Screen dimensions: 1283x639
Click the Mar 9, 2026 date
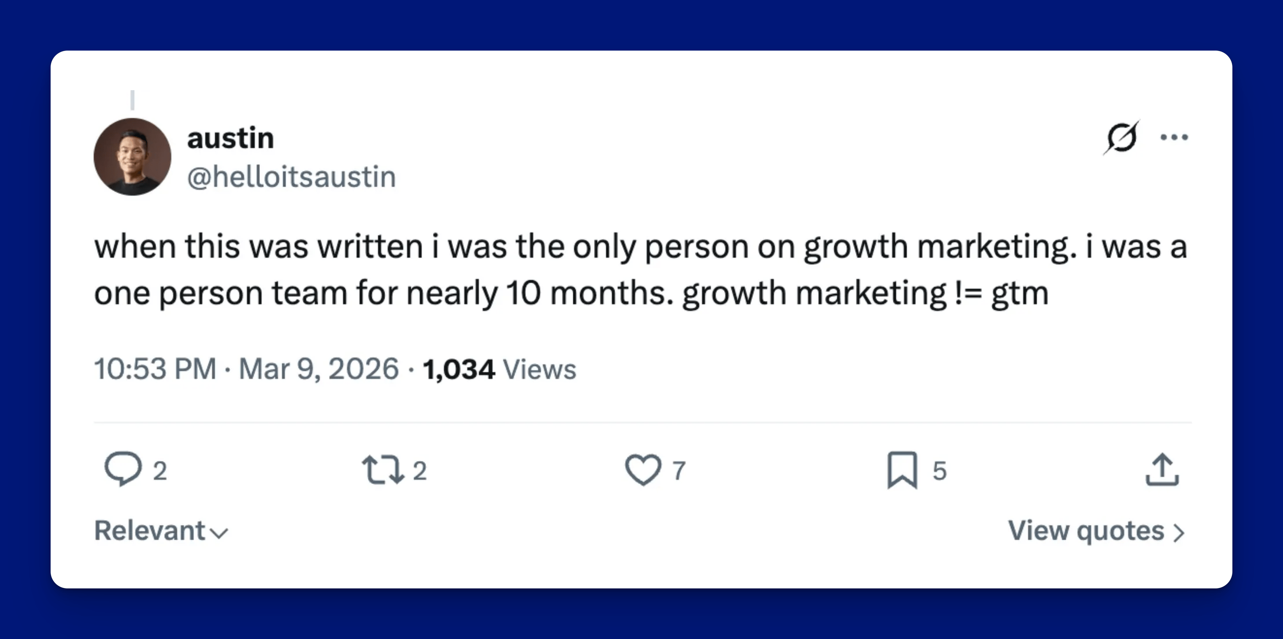(x=319, y=369)
